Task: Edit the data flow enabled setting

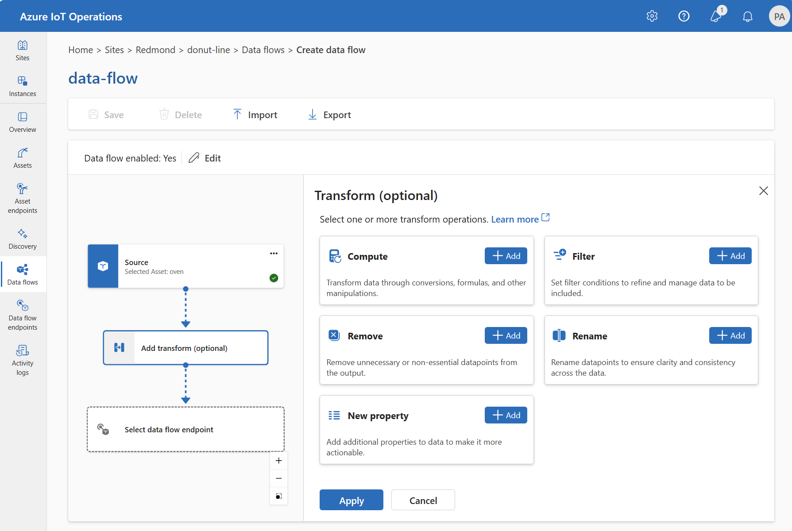Action: (205, 158)
